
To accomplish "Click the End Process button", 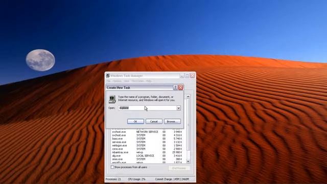I will (179, 168).
